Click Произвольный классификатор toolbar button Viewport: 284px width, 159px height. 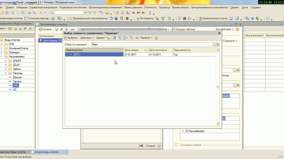[88, 19]
